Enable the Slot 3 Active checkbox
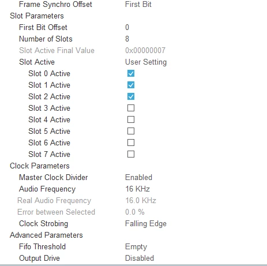Screen dimensions: 267x266 coord(131,108)
